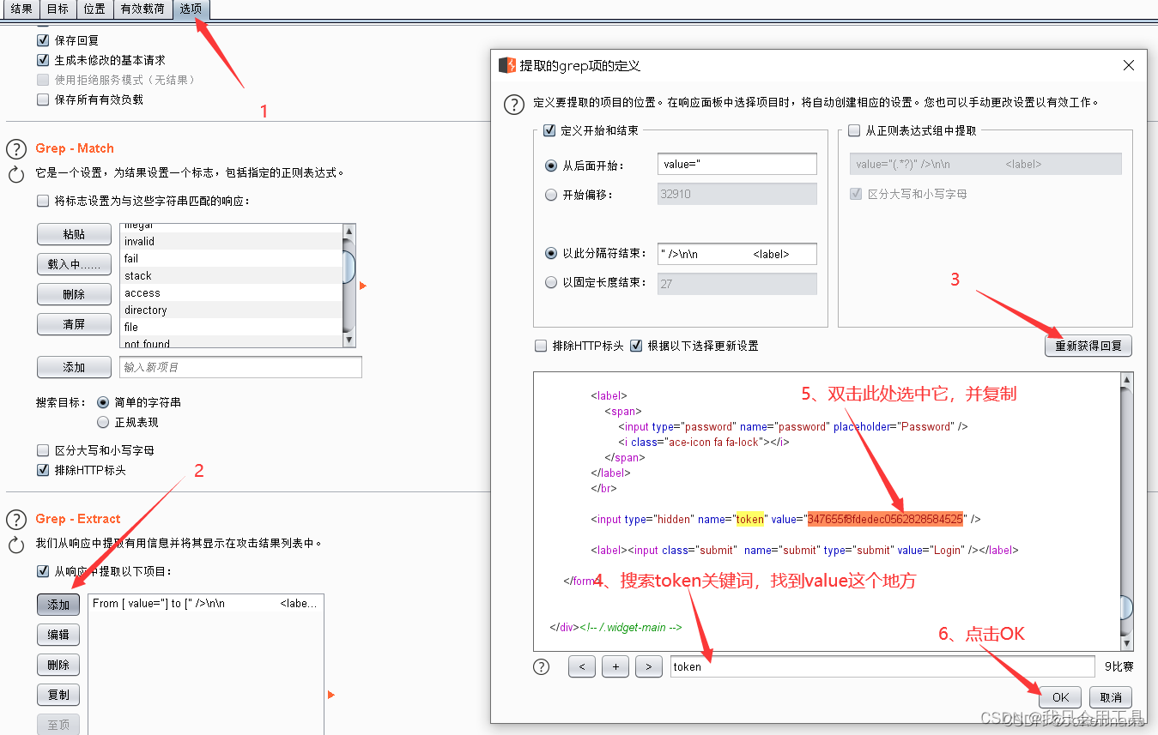Toggle 定义开始和结束 checkbox

(550, 130)
